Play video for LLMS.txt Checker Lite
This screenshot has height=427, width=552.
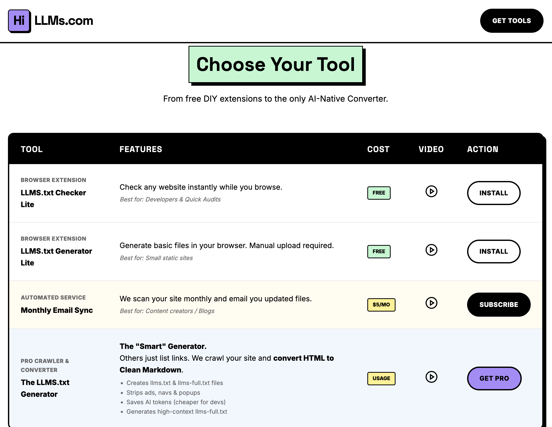coord(431,191)
